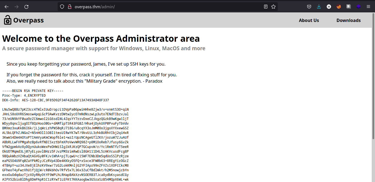Reload the current page
This screenshot has width=375, height=182.
coord(26,7)
